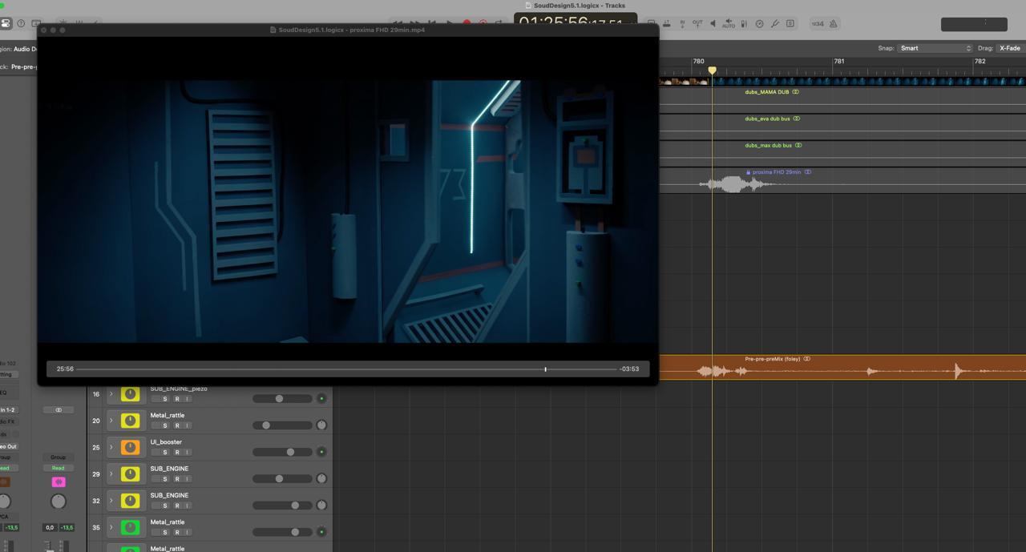Click the yellow playhead marker in the ruler
This screenshot has width=1026, height=552.
pyautogui.click(x=712, y=71)
